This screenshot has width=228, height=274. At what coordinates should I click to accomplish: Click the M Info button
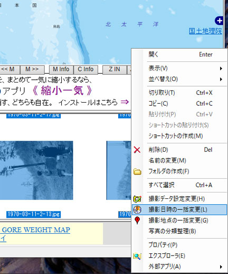click(61, 69)
